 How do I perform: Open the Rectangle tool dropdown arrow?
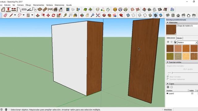tap(32, 15)
